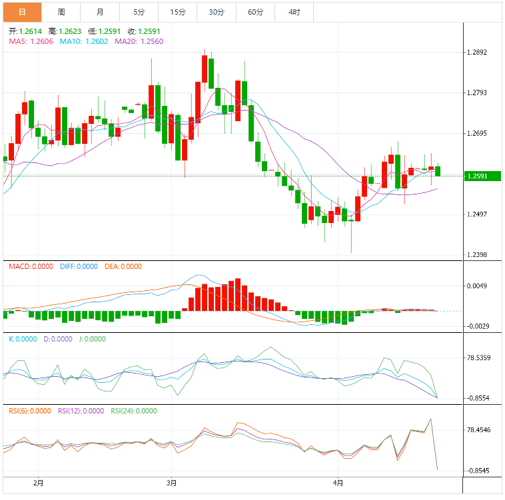Click the RSI(24) indicator label
Screen dimensions: 505x500
point(134,411)
